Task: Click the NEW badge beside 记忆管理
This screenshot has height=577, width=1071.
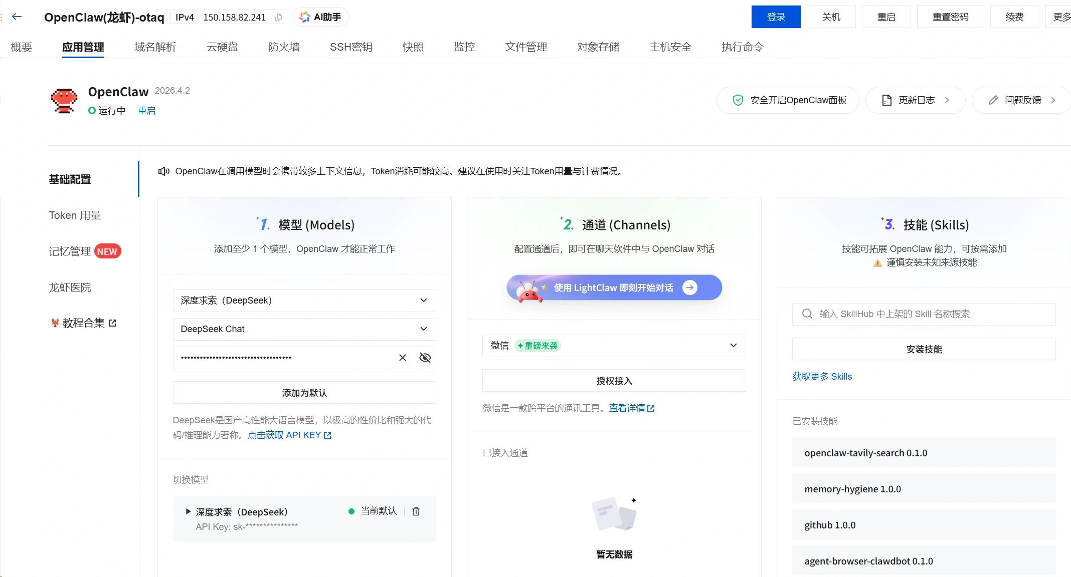Action: (x=107, y=251)
